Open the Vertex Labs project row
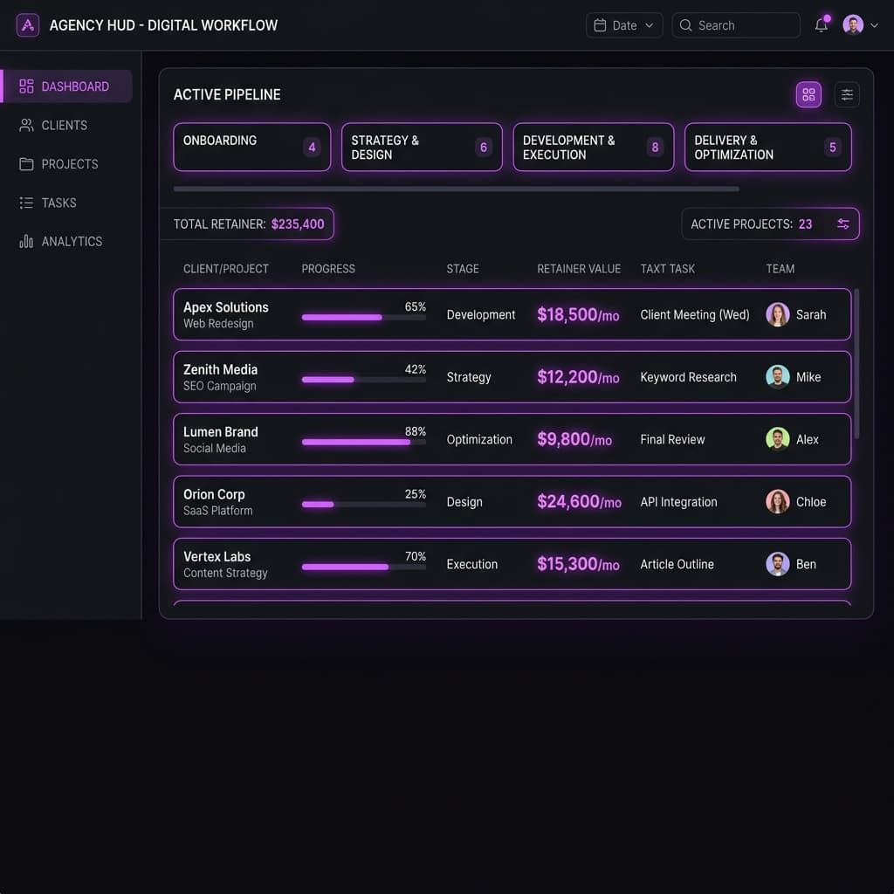The width and height of the screenshot is (894, 894). 512,564
